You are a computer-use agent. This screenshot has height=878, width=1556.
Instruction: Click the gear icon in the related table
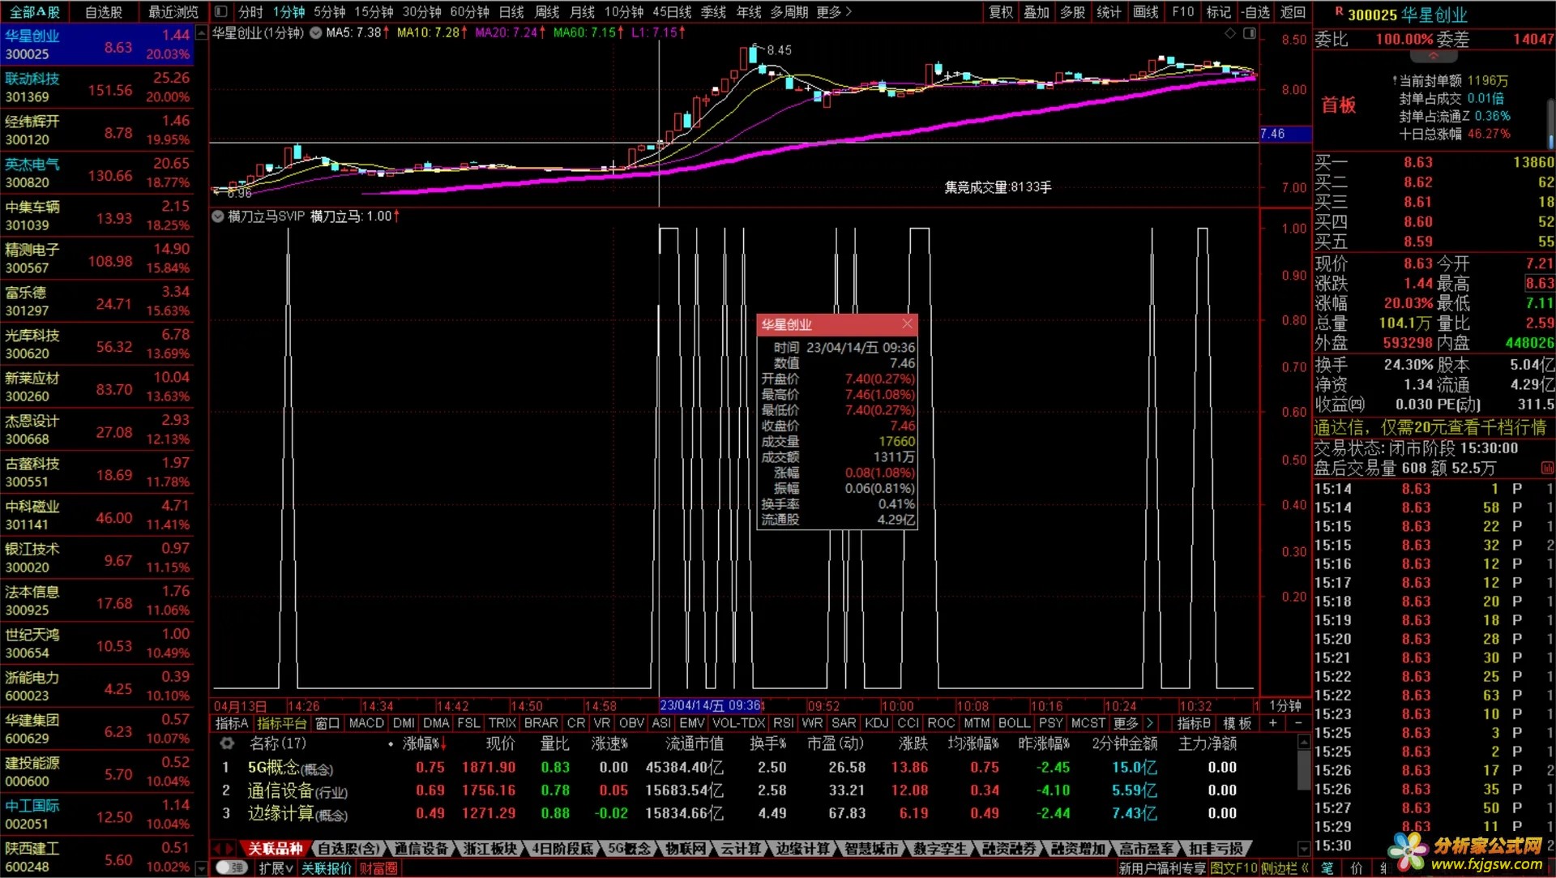(x=227, y=743)
